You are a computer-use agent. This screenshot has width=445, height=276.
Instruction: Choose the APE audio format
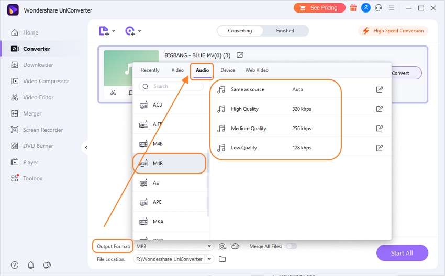pyautogui.click(x=171, y=202)
